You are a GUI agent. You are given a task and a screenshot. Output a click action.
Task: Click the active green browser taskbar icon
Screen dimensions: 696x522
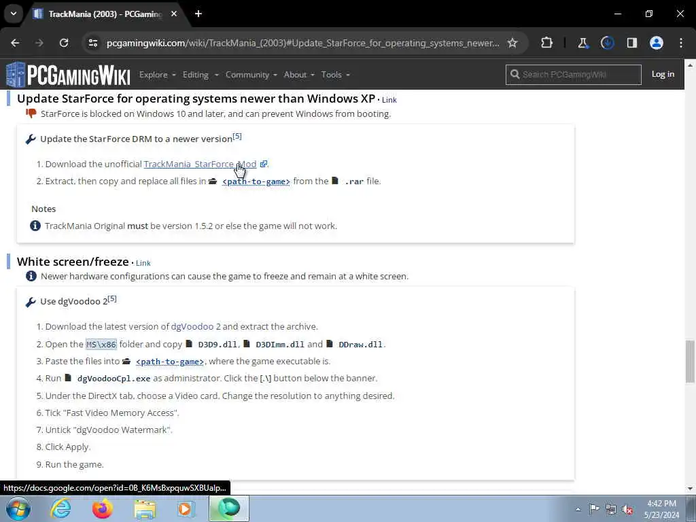pos(229,508)
